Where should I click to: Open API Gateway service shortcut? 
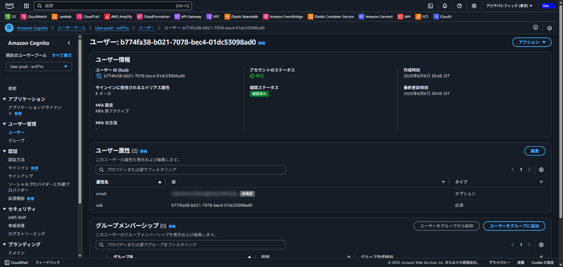[188, 17]
